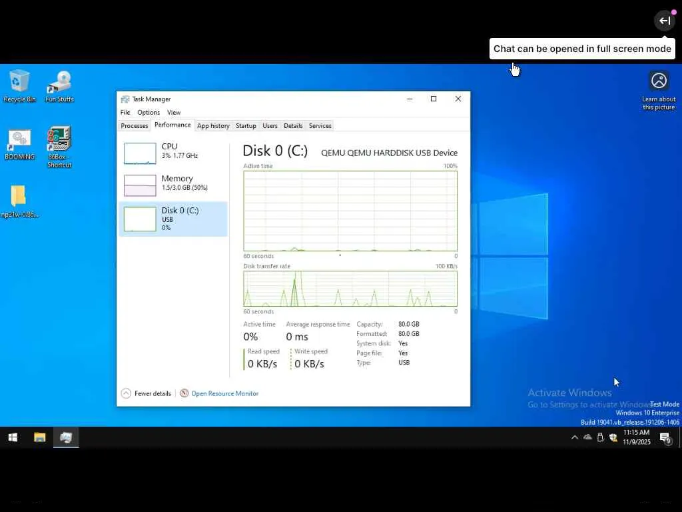
Task: Click the Disk 0 (C:) heading
Action: (x=275, y=151)
